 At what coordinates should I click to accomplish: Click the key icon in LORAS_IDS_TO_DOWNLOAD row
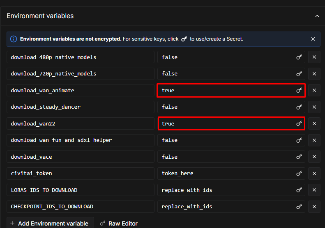[x=299, y=190]
